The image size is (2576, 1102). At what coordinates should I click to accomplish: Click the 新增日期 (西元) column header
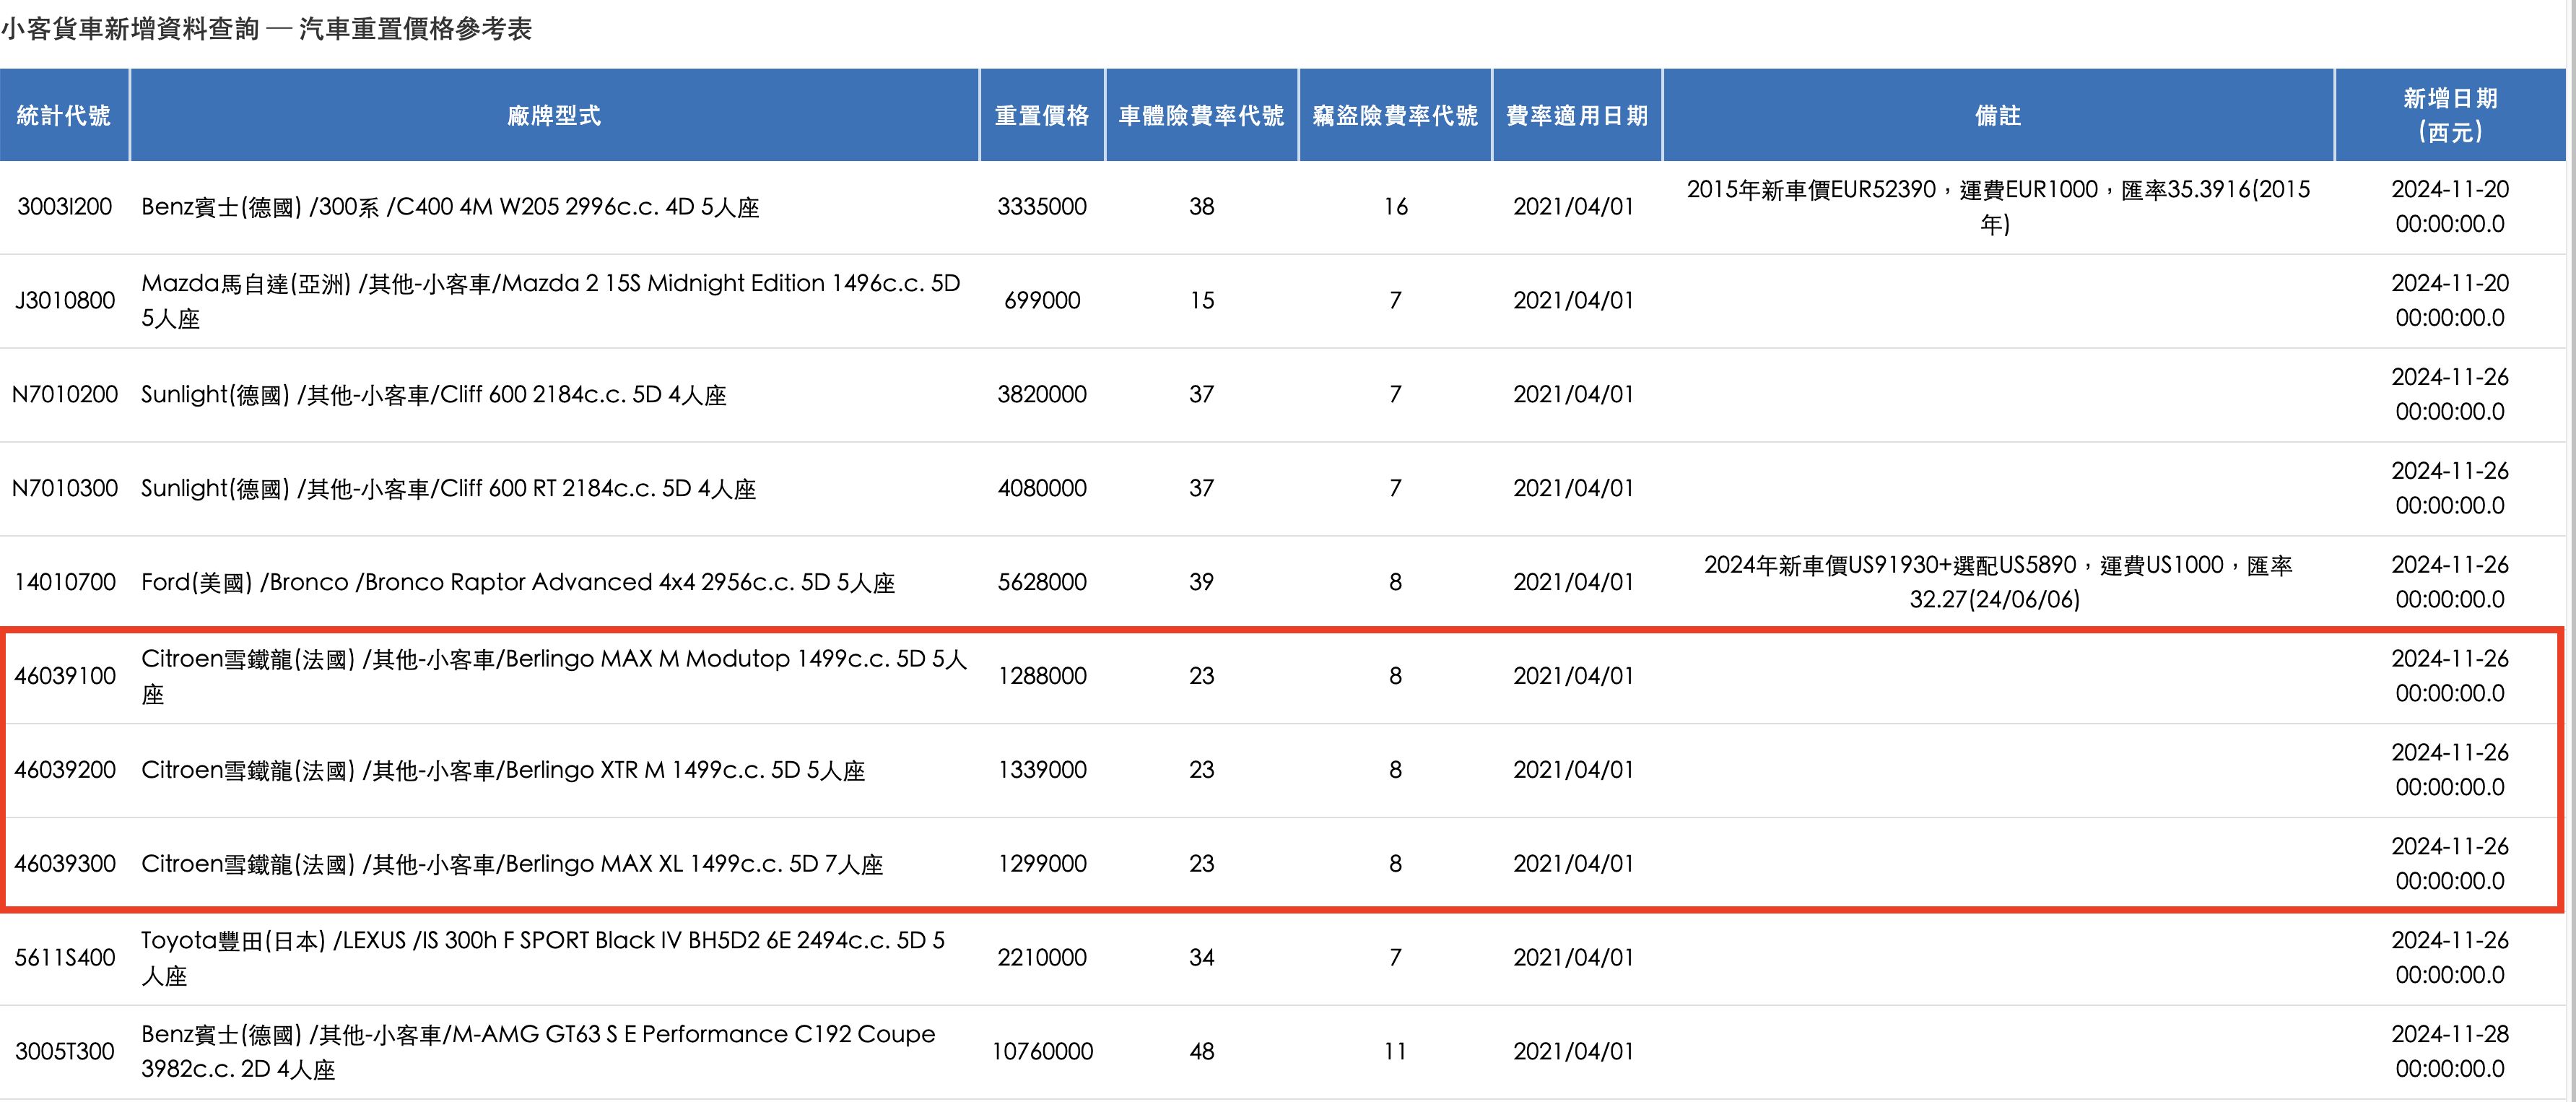(2450, 115)
